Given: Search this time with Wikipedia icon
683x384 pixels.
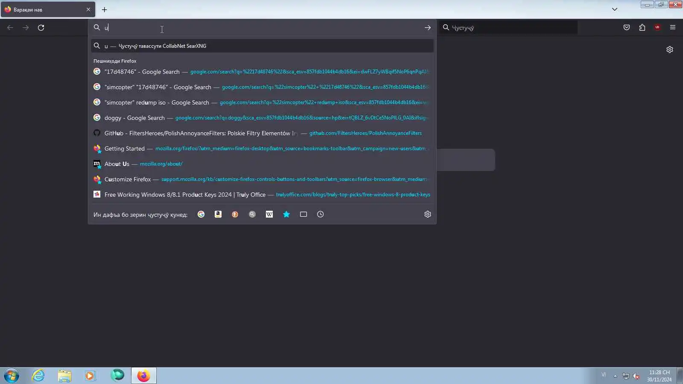Looking at the screenshot, I should point(269,214).
